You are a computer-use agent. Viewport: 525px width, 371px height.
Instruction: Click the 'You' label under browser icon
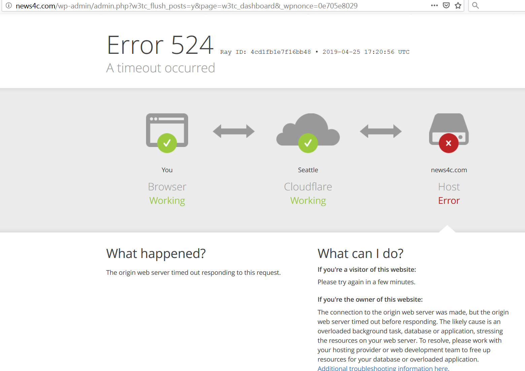pos(167,170)
